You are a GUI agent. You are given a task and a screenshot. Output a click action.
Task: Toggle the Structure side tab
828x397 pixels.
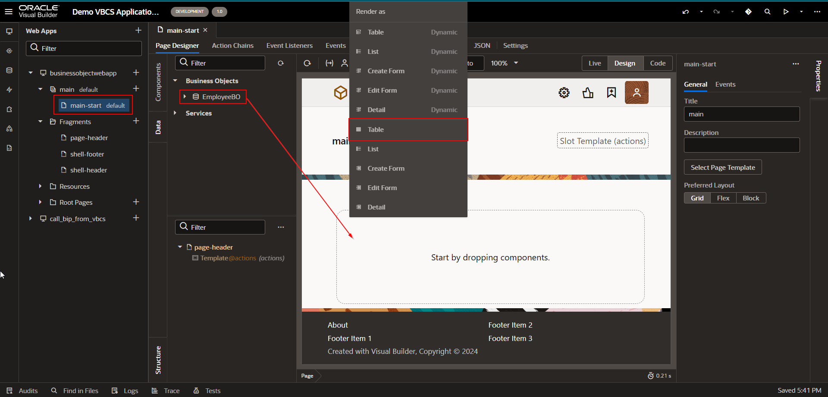(158, 360)
